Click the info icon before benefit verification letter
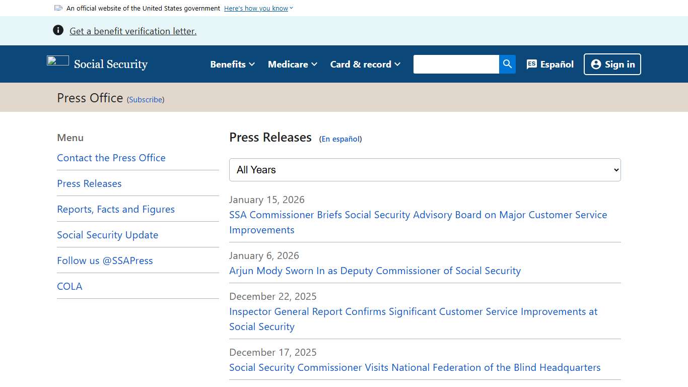Image resolution: width=688 pixels, height=387 pixels. [58, 30]
